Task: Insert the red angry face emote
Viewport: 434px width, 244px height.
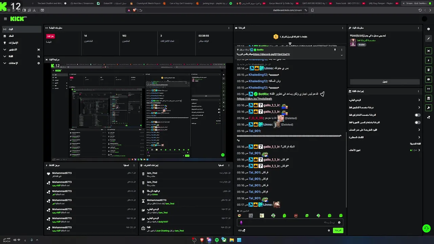Action: [x=296, y=216]
